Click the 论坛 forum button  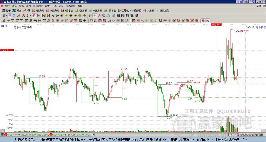tap(246, 2)
